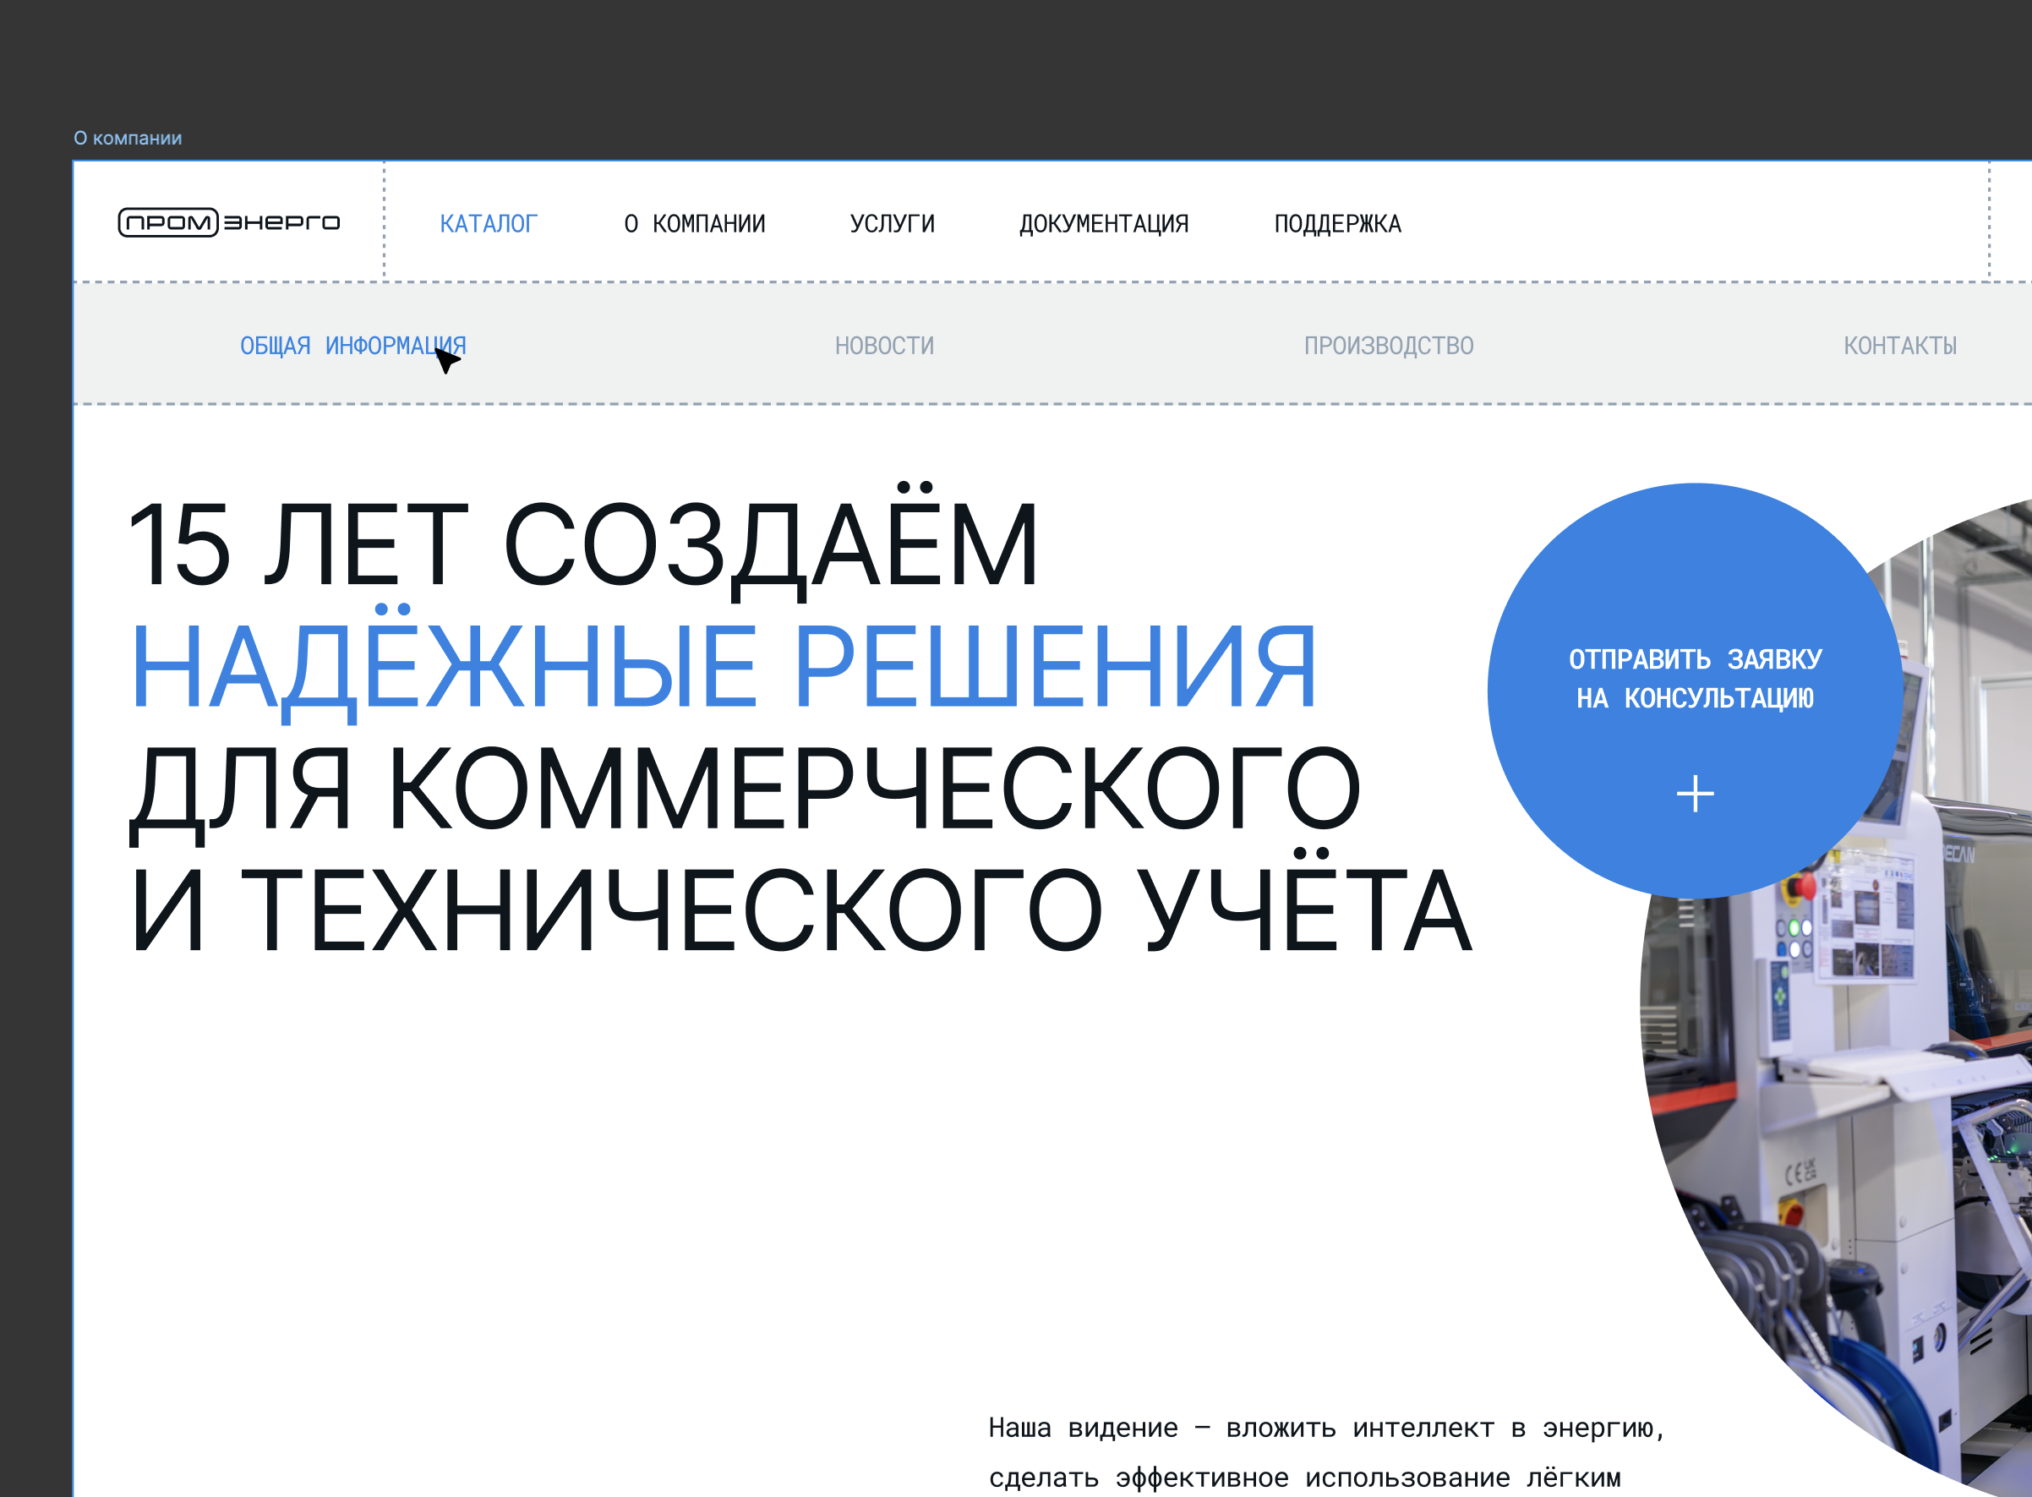Click the plus icon in blue circle
2032x1497 pixels.
pyautogui.click(x=1695, y=794)
